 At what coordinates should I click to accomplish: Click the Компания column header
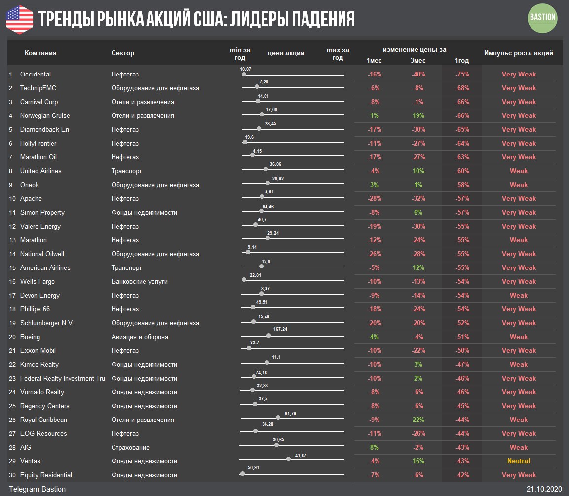click(x=40, y=53)
